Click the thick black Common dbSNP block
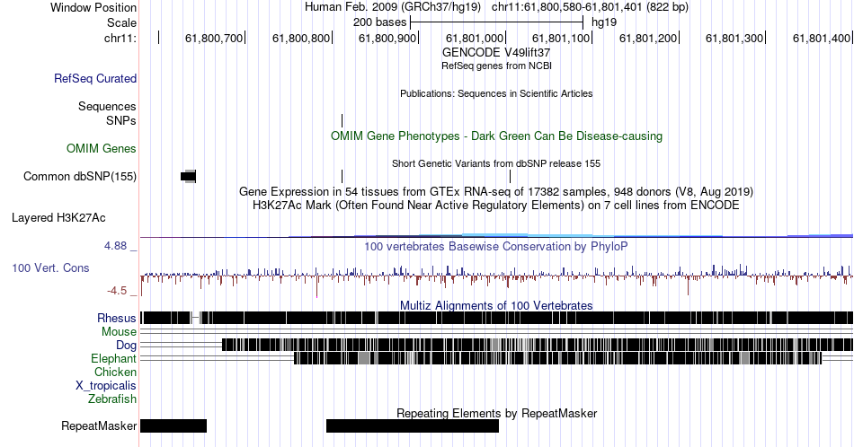Viewport: 854px width, 447px height. (188, 176)
